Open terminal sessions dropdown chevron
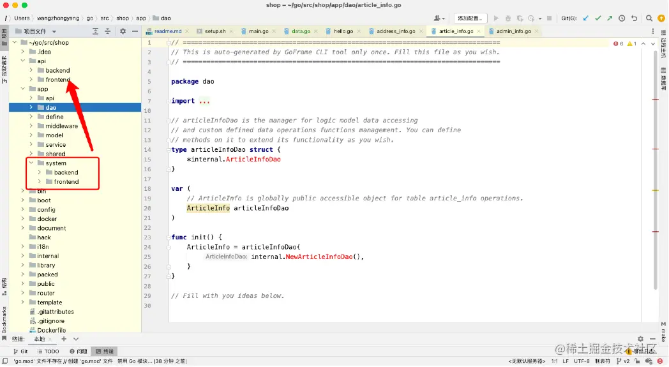The height and width of the screenshot is (367, 669). (x=76, y=339)
